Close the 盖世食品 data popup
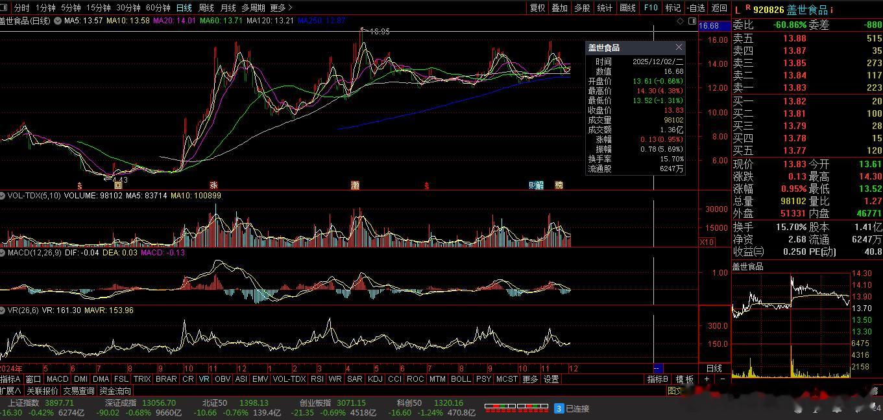 click(x=679, y=47)
